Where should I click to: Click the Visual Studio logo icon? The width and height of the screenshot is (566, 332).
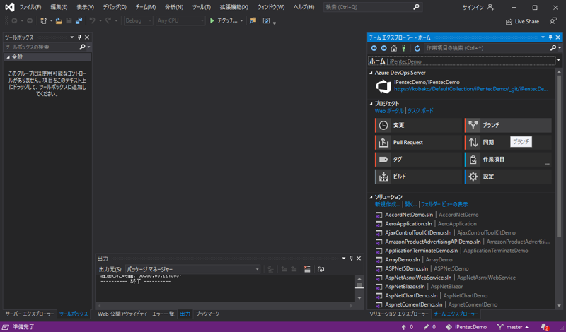coord(10,7)
